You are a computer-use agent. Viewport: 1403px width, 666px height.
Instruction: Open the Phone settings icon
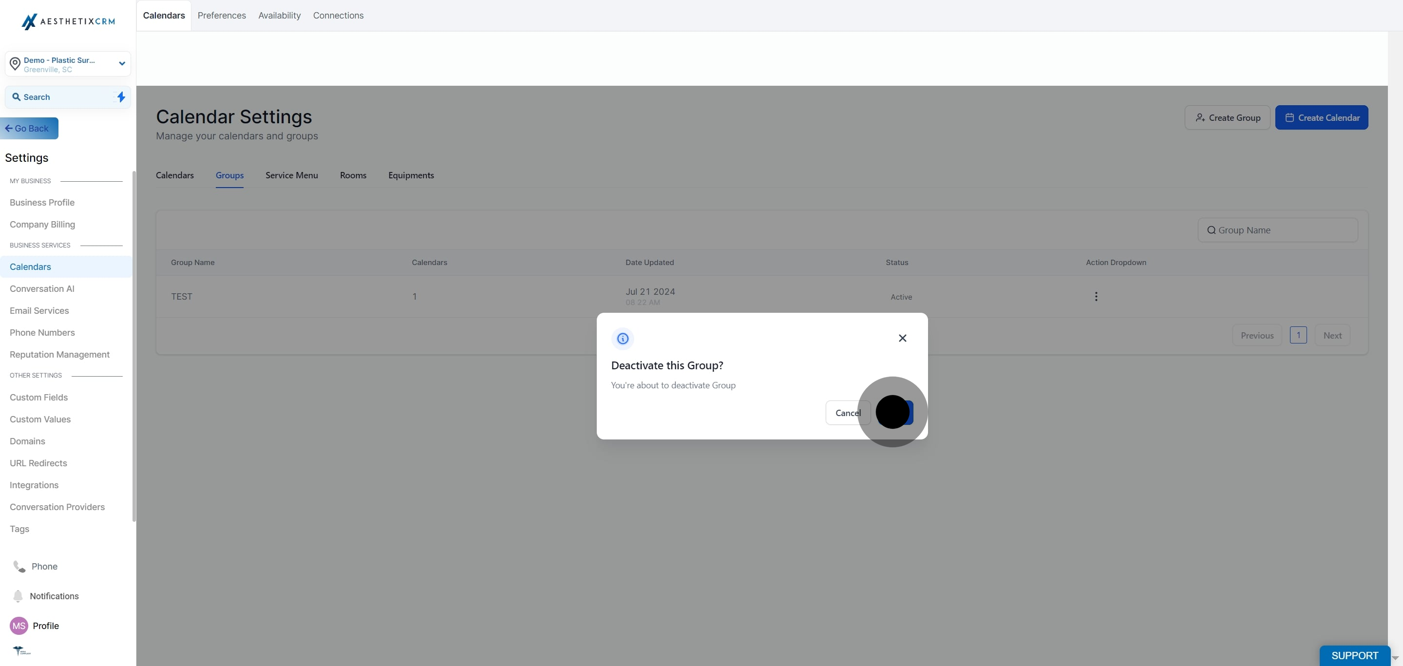pyautogui.click(x=18, y=566)
